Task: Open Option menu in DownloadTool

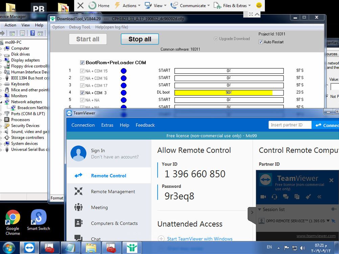Action: click(59, 27)
